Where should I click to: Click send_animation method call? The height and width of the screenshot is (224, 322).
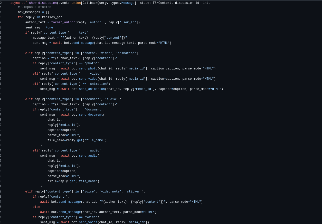tap(92, 89)
